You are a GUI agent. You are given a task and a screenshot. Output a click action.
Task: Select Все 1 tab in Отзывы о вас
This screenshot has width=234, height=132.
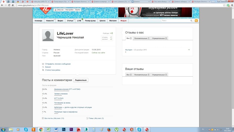[129, 38]
